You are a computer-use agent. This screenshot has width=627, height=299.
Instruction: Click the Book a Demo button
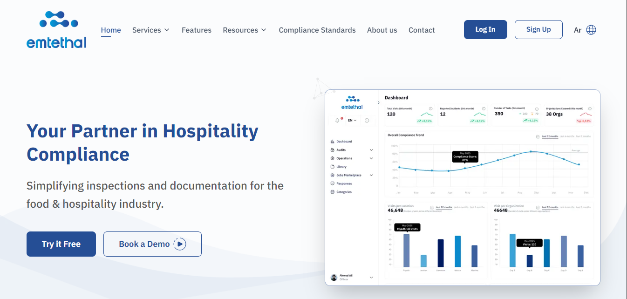point(152,244)
